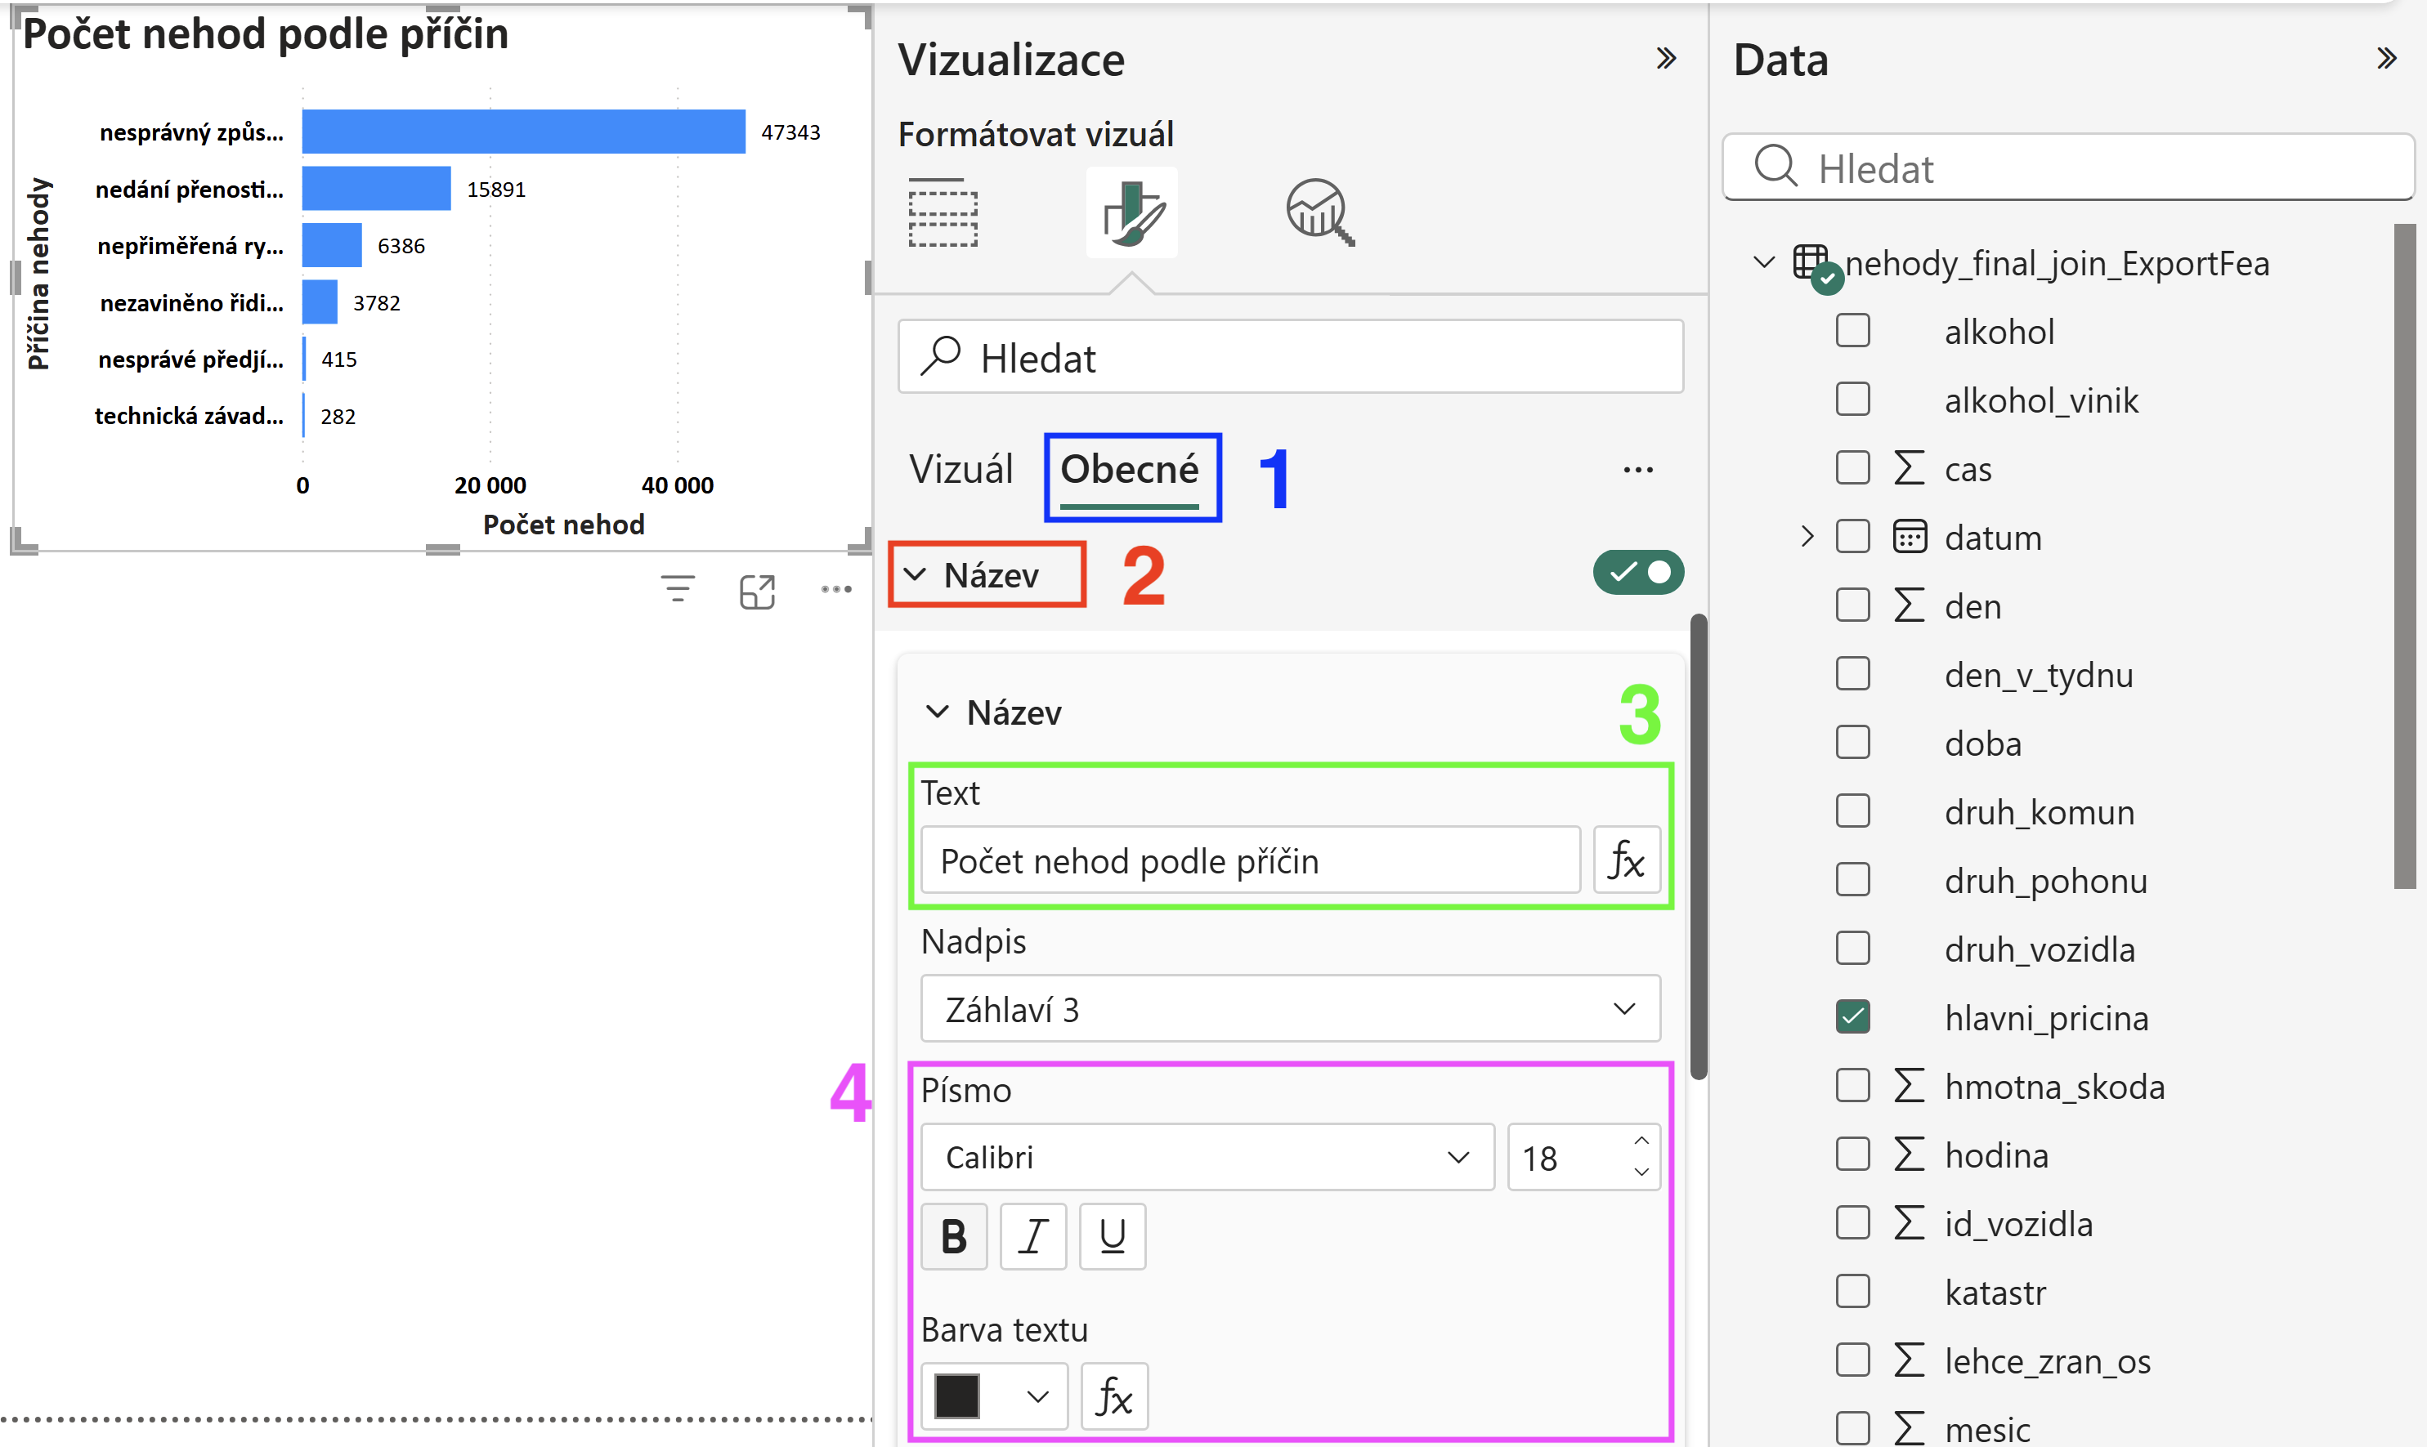2427x1447 pixels.
Task: Open the Nadpis Záhlaví 3 dropdown
Action: click(1291, 1009)
